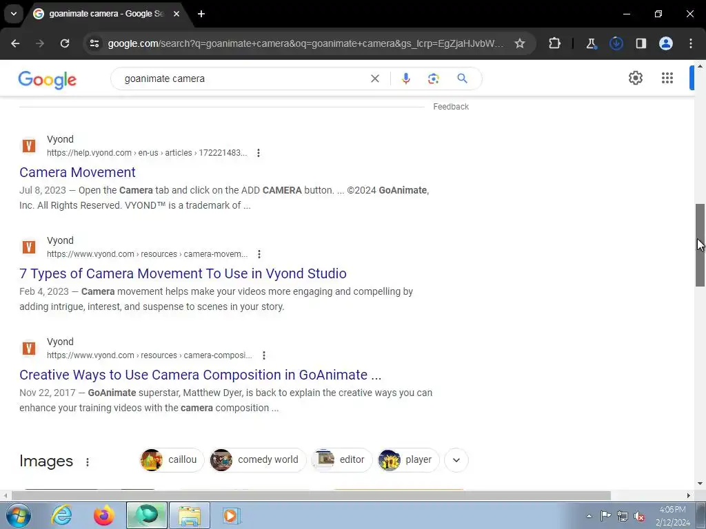The image size is (706, 529).
Task: Open the Chrome profile avatar
Action: tap(666, 43)
